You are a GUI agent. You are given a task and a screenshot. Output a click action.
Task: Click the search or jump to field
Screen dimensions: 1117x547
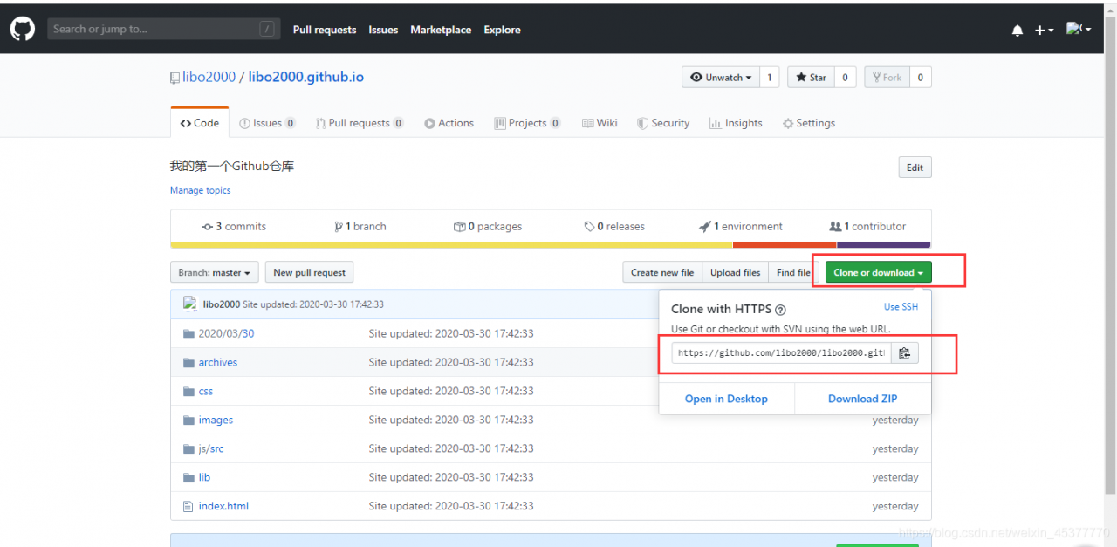tap(164, 29)
